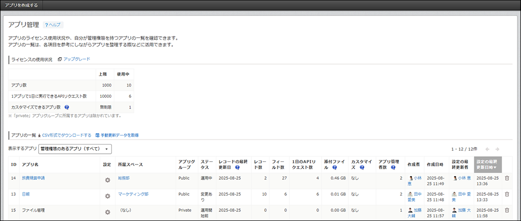Viewport: 521px width, 221px height.
Task: Show help for カスタマイズ column
Action: [362, 168]
